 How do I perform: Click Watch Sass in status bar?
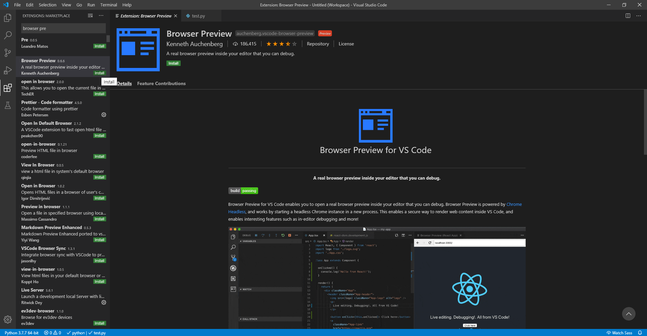[619, 333]
